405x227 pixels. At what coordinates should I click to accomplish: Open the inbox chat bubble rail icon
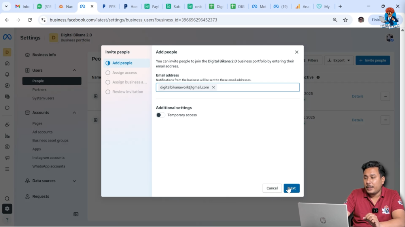[x=7, y=108]
